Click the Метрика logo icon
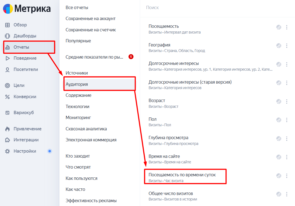The height and width of the screenshot is (206, 295). click(x=8, y=9)
